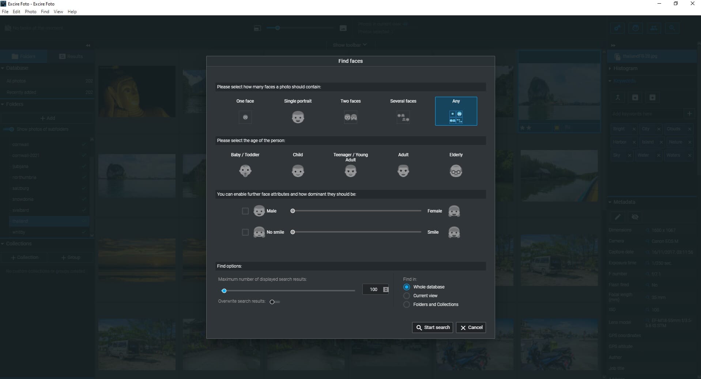This screenshot has height=379, width=701.
Task: Open the find faces tool in top-right toolbar
Action: [654, 28]
